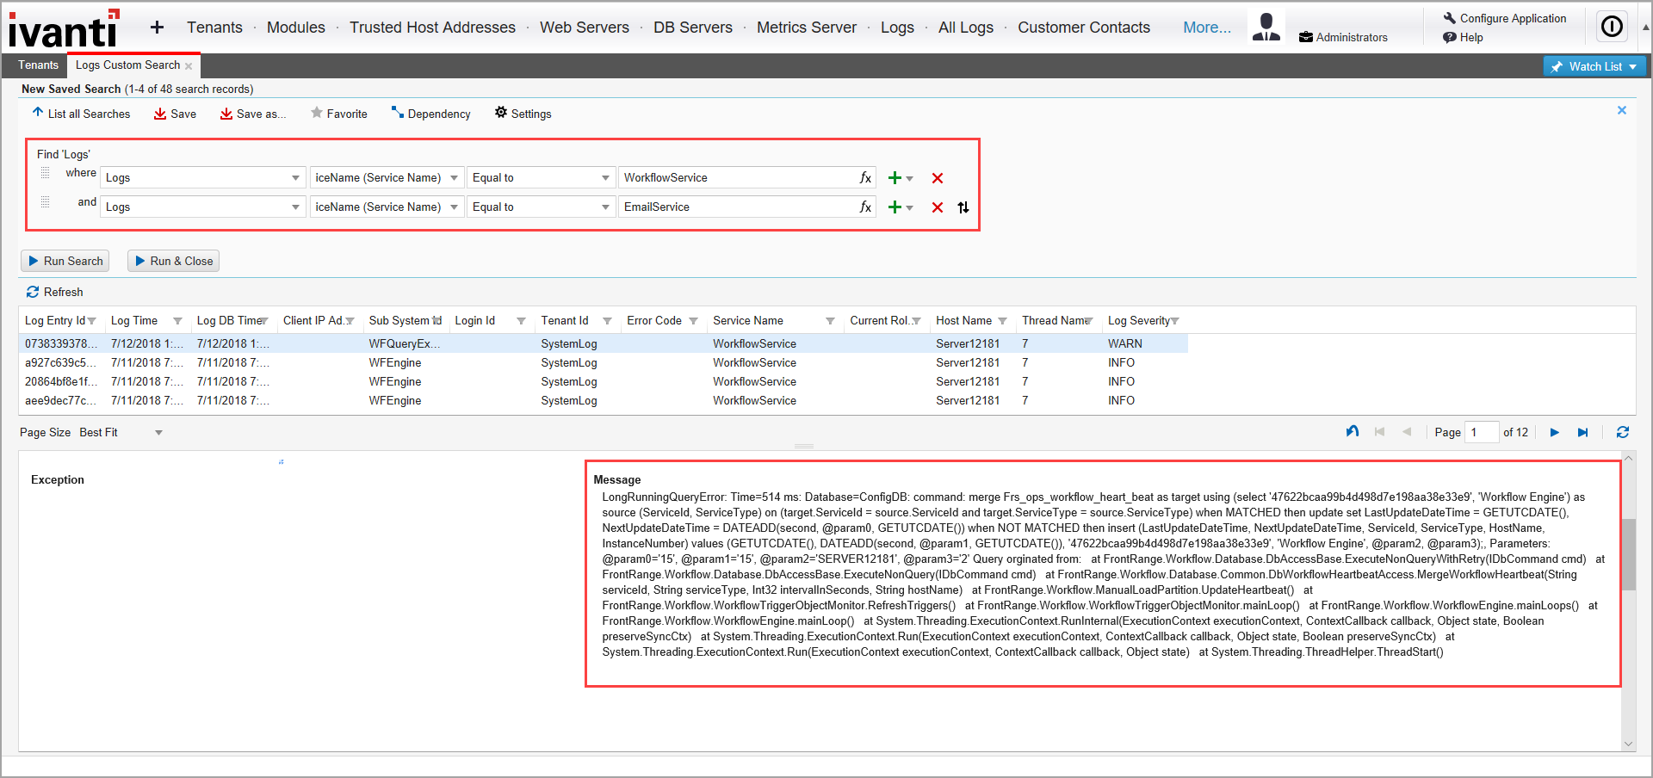Click the fx icon for WorkflowService value

pyautogui.click(x=865, y=177)
